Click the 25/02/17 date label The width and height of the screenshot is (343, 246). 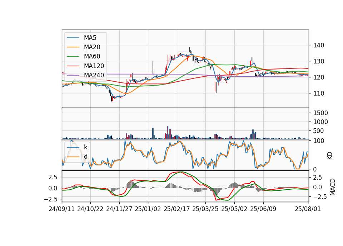click(177, 209)
